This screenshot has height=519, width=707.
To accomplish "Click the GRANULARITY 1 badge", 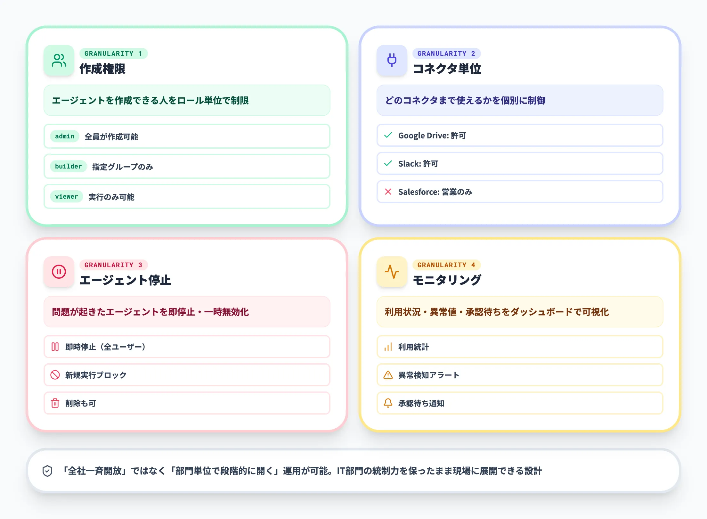I will click(114, 54).
